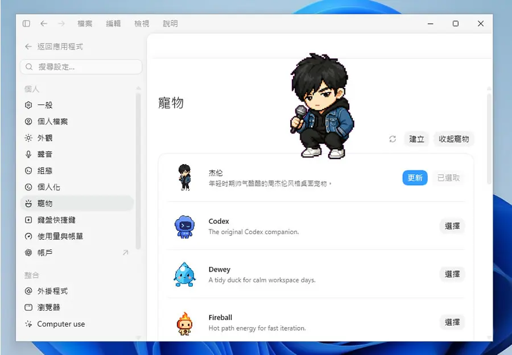Click the icon next to 個人化
This screenshot has width=512, height=355.
(x=28, y=187)
